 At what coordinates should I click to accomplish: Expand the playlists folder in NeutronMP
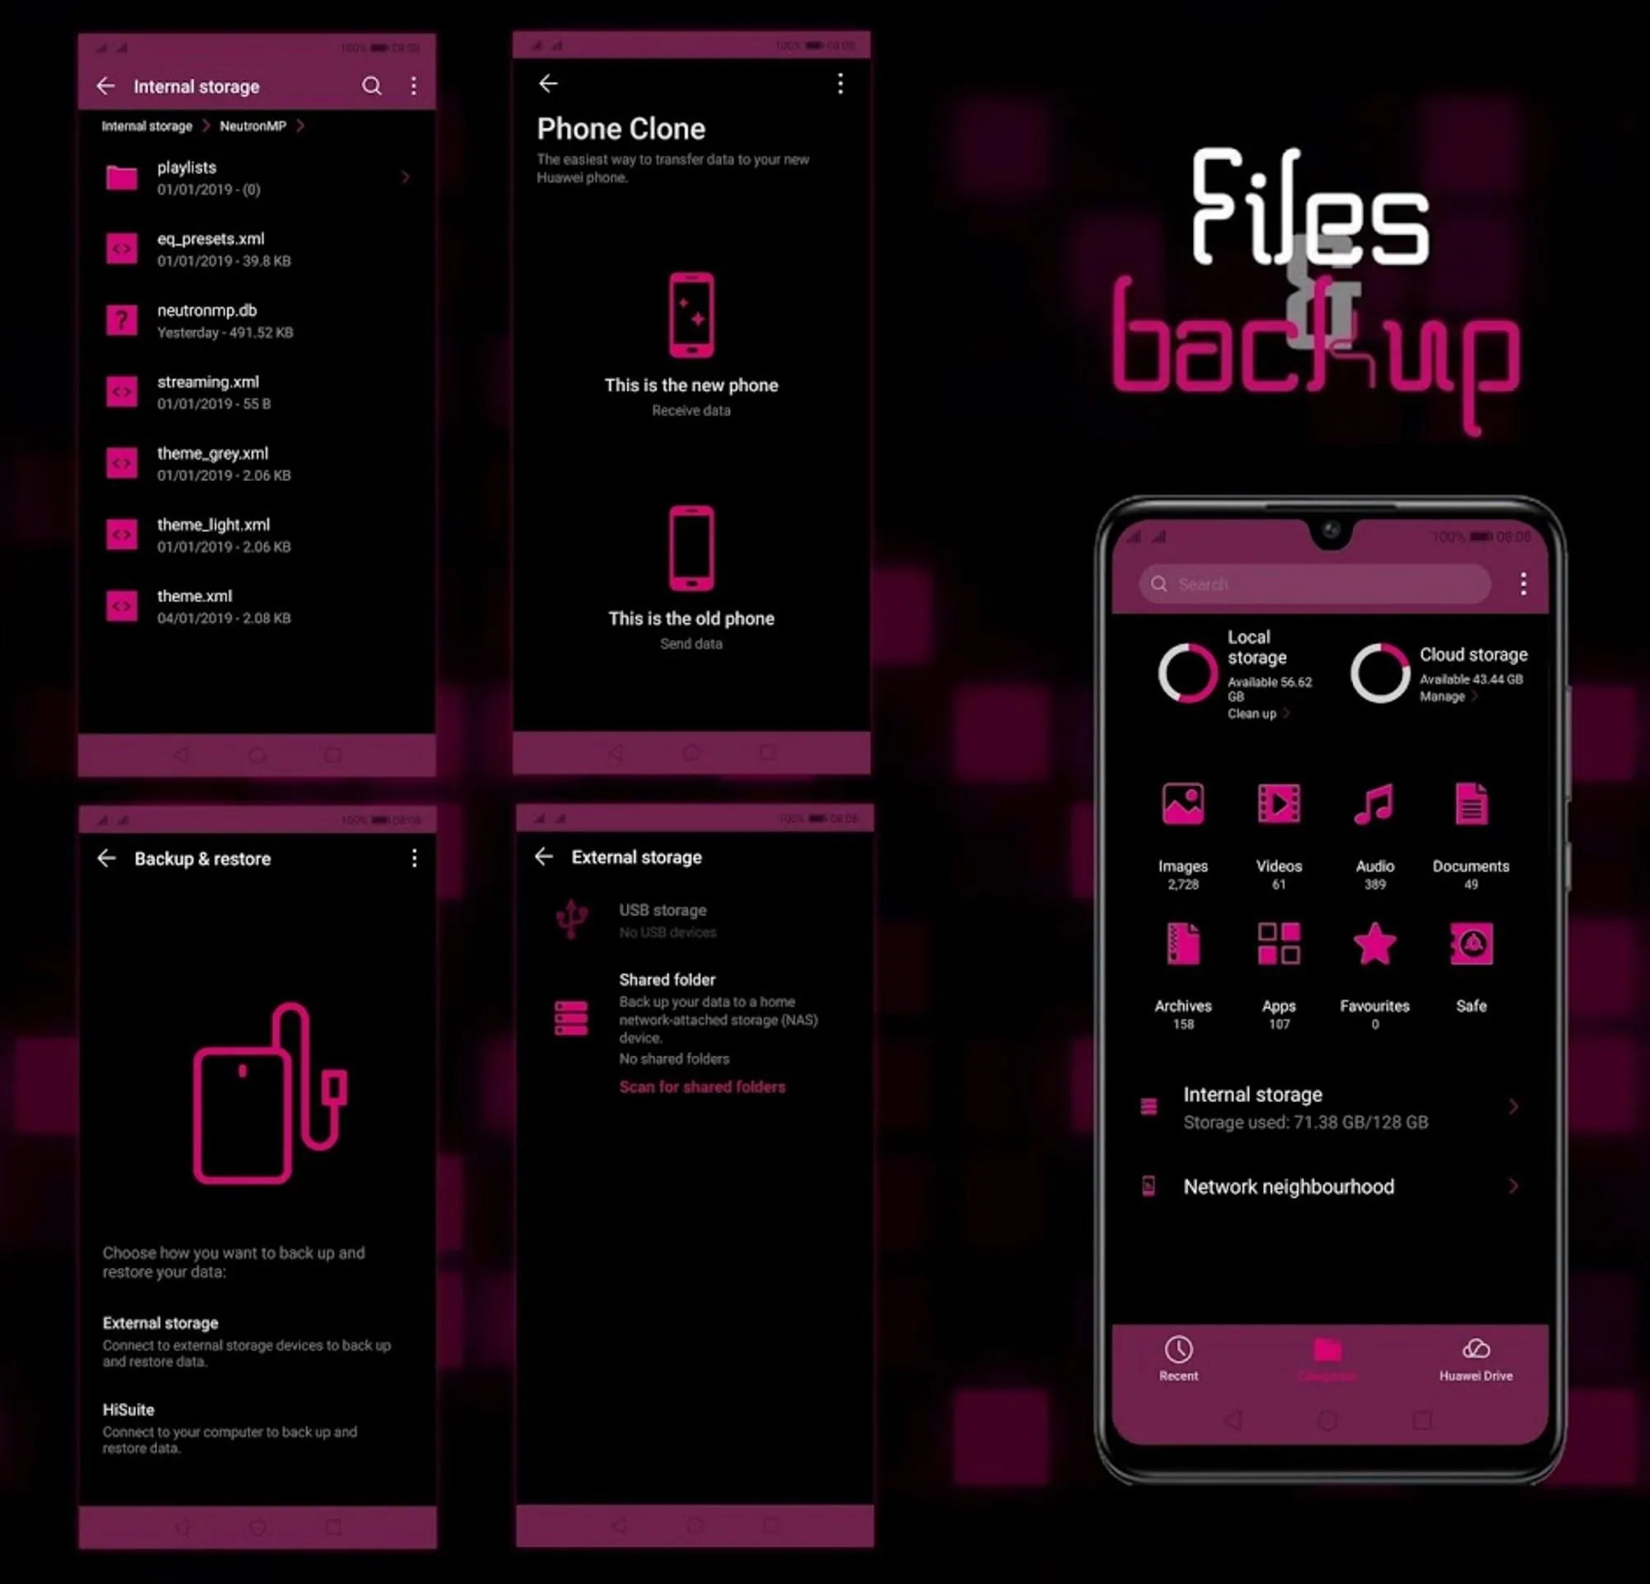[x=405, y=177]
